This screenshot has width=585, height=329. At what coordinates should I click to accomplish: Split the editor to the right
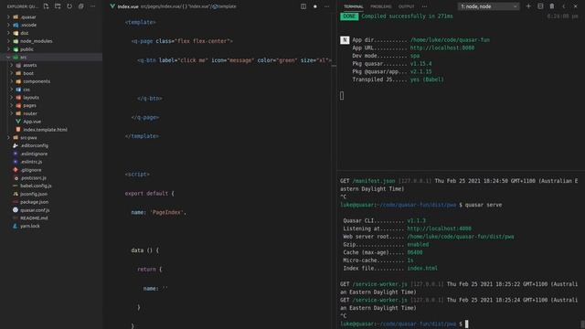pos(303,6)
